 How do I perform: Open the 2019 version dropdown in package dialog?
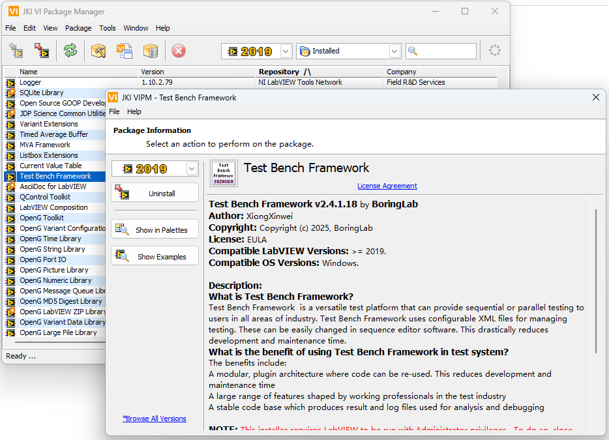point(191,169)
